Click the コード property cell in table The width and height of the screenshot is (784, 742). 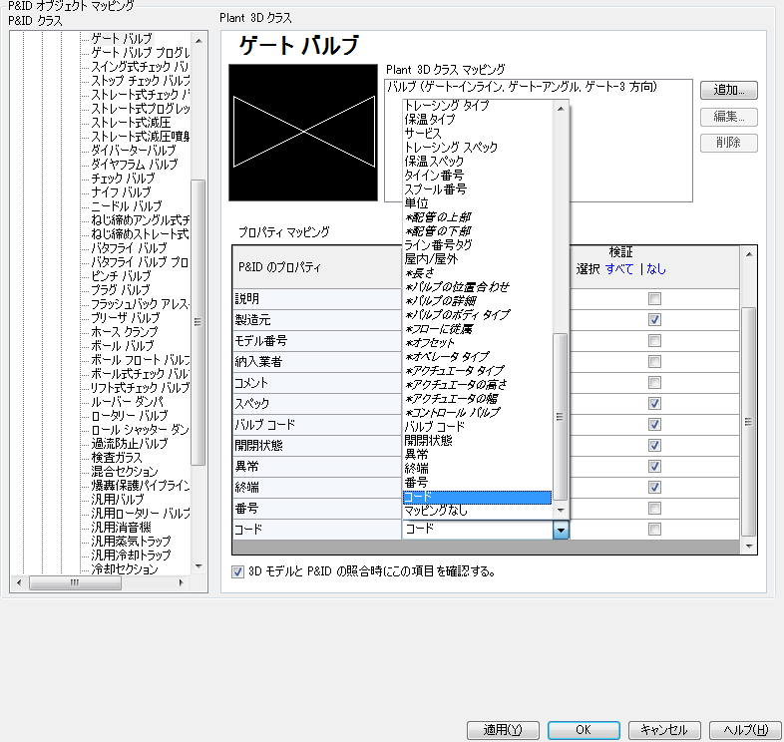pyautogui.click(x=317, y=530)
